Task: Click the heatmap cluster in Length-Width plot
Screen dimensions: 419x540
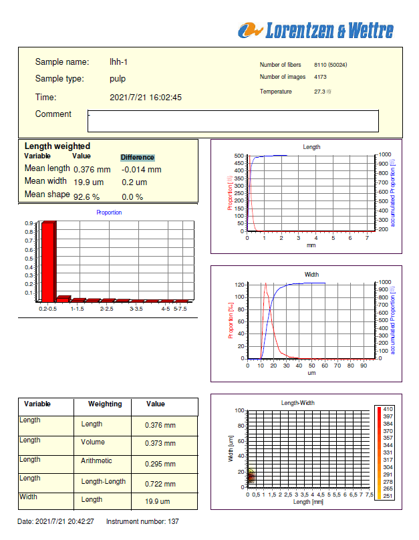Action: point(251,478)
